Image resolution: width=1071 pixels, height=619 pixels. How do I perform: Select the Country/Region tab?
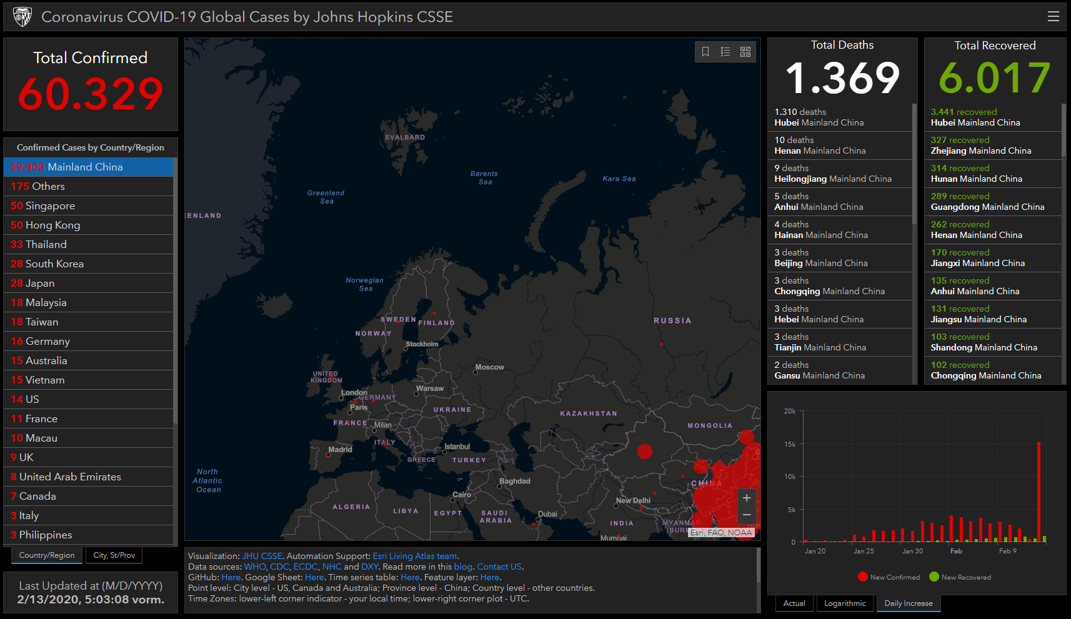coord(46,555)
